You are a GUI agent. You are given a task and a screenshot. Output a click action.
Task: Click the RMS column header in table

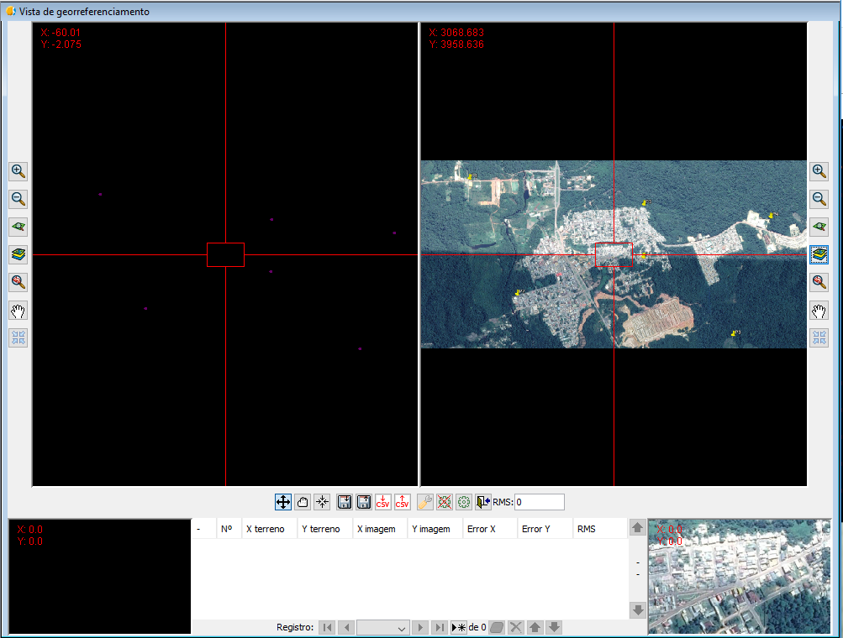coord(587,529)
